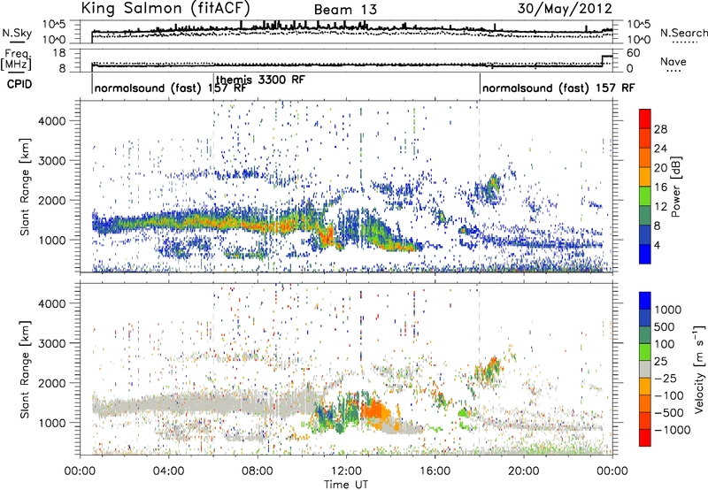Click the 18 tick on the frequency axis
Screen dimensions: 708x490
coord(59,53)
